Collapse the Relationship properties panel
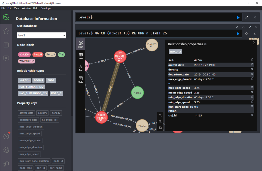 pyautogui.click(x=254, y=43)
